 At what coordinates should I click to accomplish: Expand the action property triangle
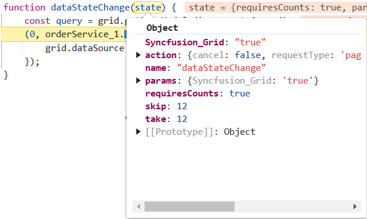(138, 55)
